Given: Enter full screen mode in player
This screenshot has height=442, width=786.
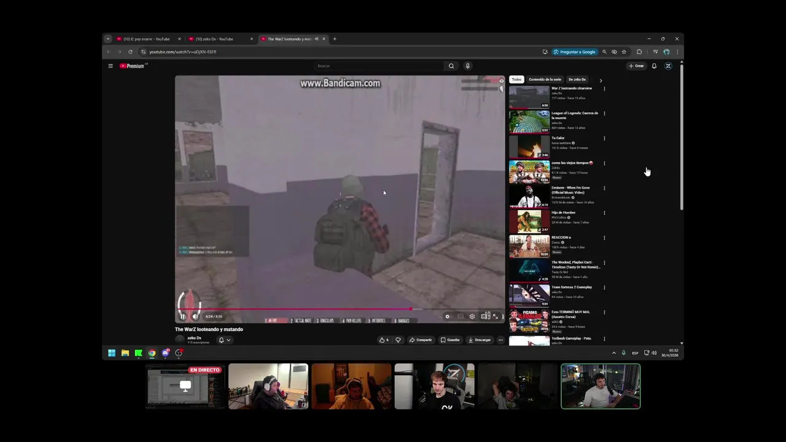Looking at the screenshot, I should click(x=496, y=316).
